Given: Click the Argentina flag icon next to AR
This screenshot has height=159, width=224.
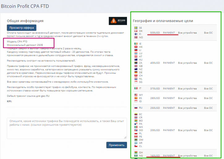Looking at the screenshot, I should click(x=136, y=143).
